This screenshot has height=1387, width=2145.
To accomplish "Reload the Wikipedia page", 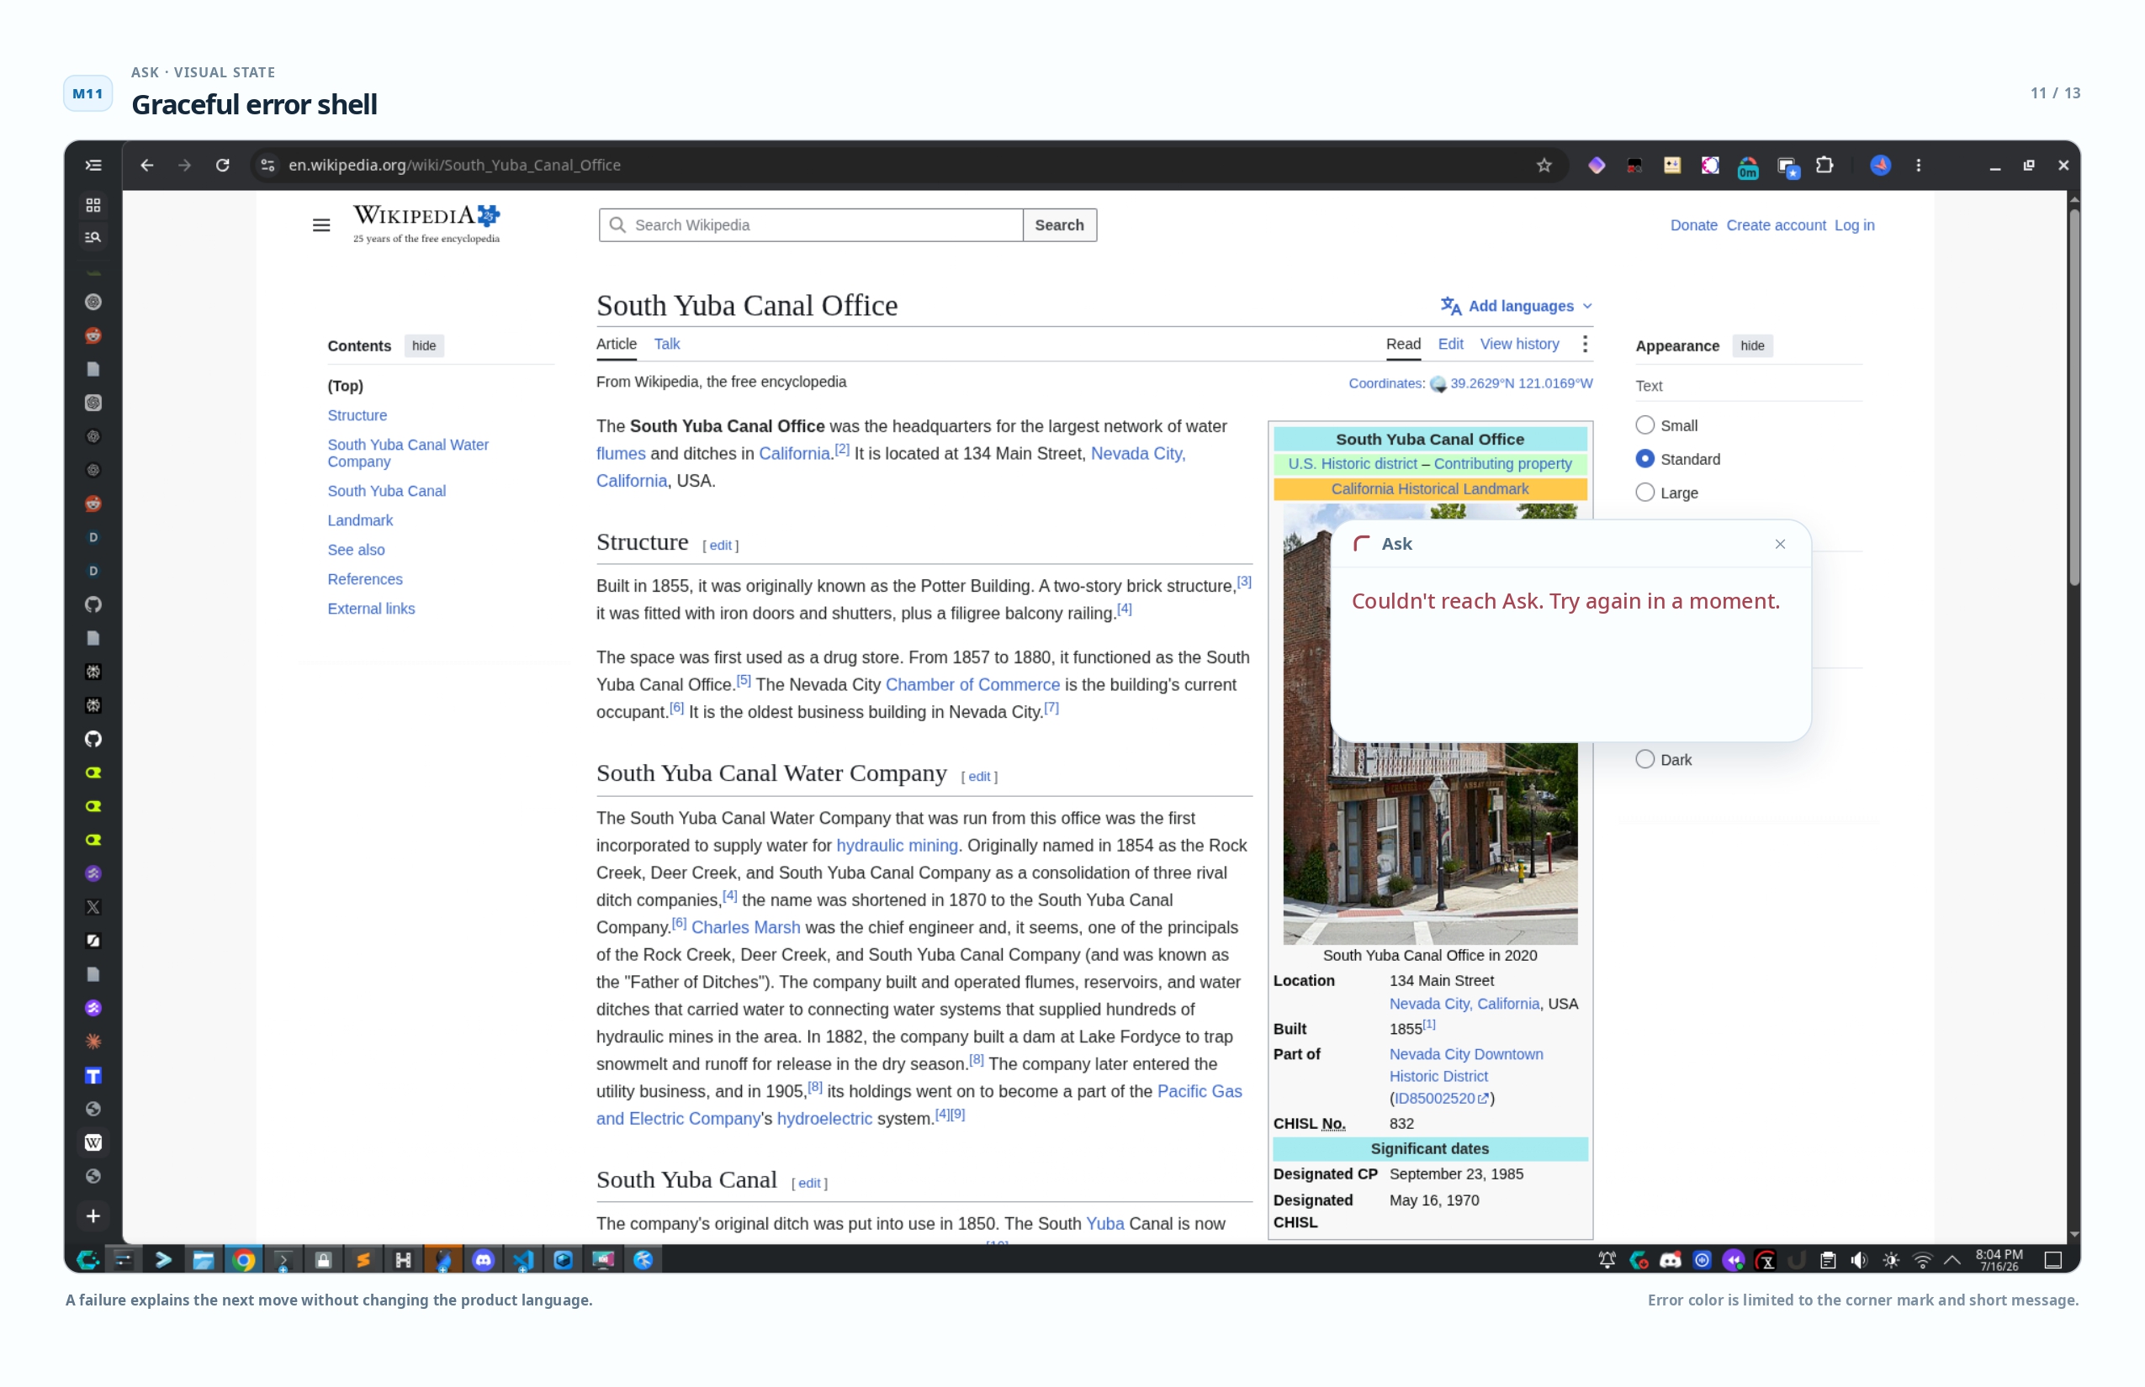I will (223, 165).
